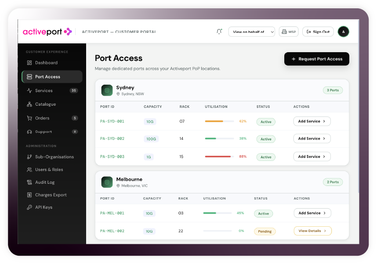Open Orders in sidebar

point(52,118)
